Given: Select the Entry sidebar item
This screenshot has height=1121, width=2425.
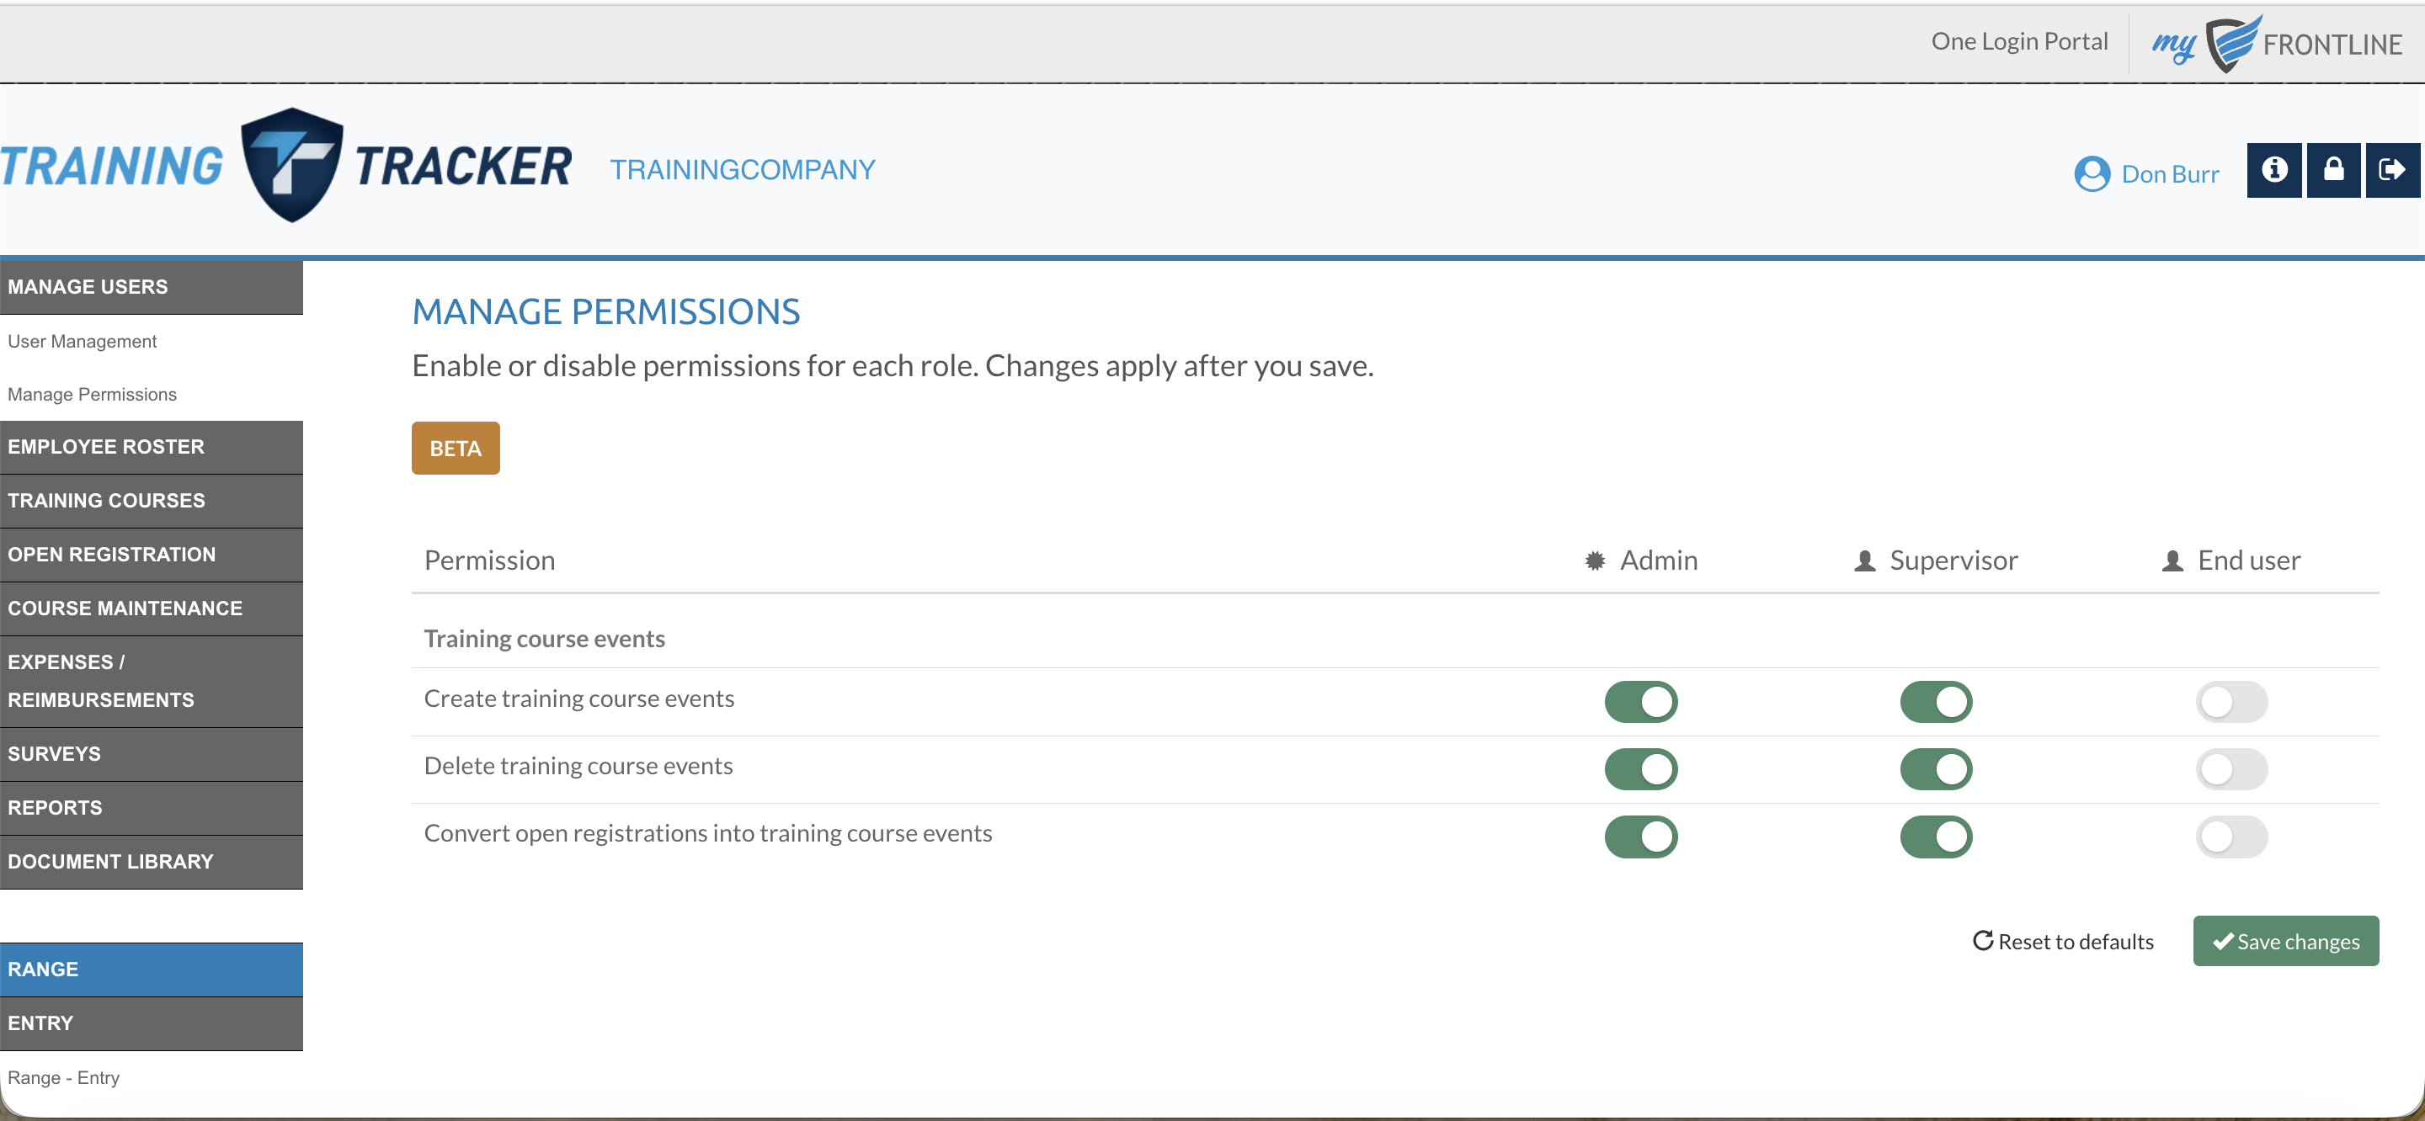Looking at the screenshot, I should pyautogui.click(x=152, y=1023).
